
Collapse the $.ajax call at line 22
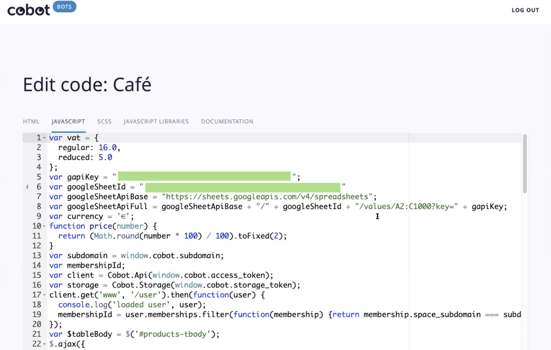point(44,344)
